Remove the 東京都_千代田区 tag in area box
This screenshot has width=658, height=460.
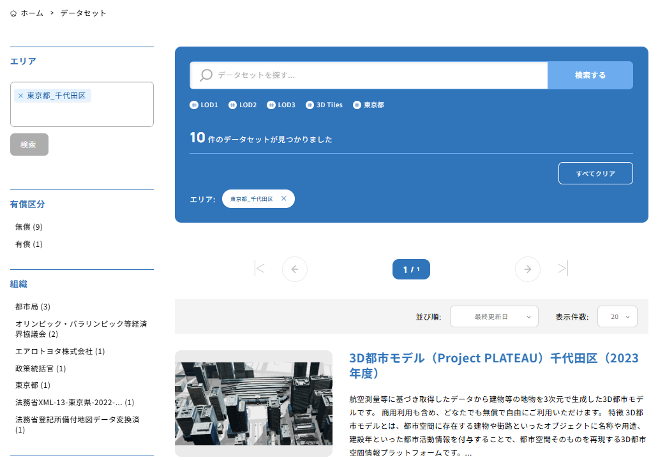(20, 96)
